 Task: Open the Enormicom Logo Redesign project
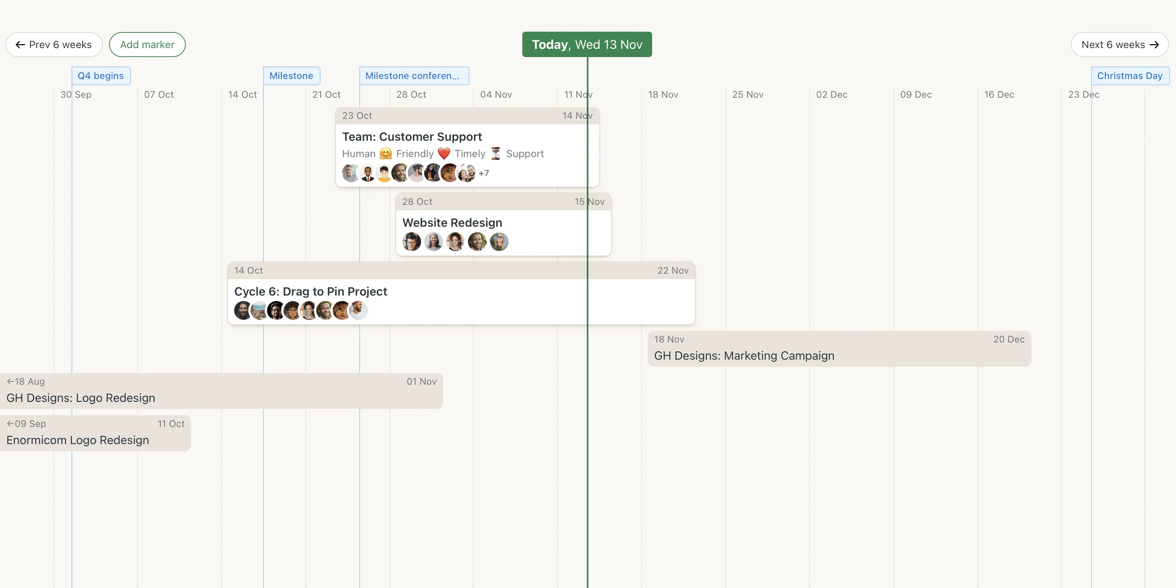pos(78,439)
